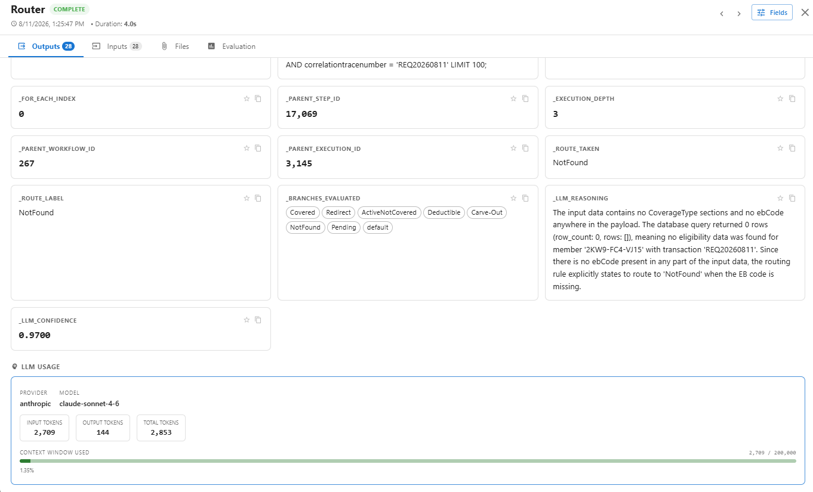Copy the _LLM_CONFIDENCE value
The height and width of the screenshot is (492, 813).
pyautogui.click(x=258, y=320)
